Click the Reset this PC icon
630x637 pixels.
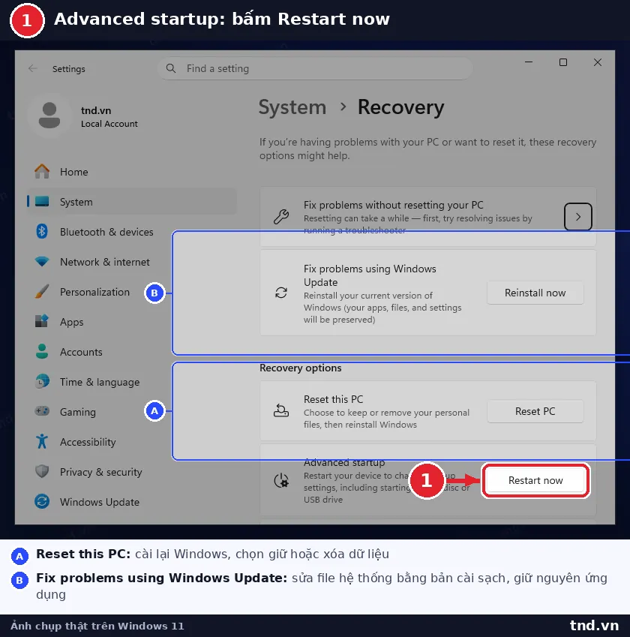[281, 410]
